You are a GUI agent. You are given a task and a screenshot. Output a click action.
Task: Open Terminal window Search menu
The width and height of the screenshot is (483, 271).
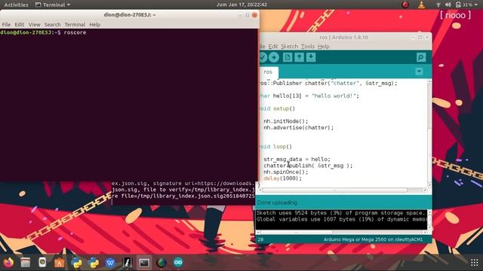52,25
